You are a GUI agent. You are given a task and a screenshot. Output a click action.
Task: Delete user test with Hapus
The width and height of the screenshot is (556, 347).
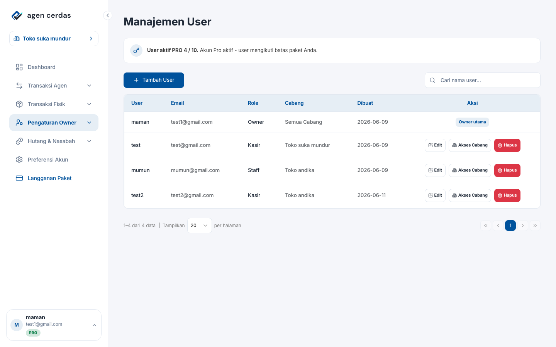[x=507, y=145]
